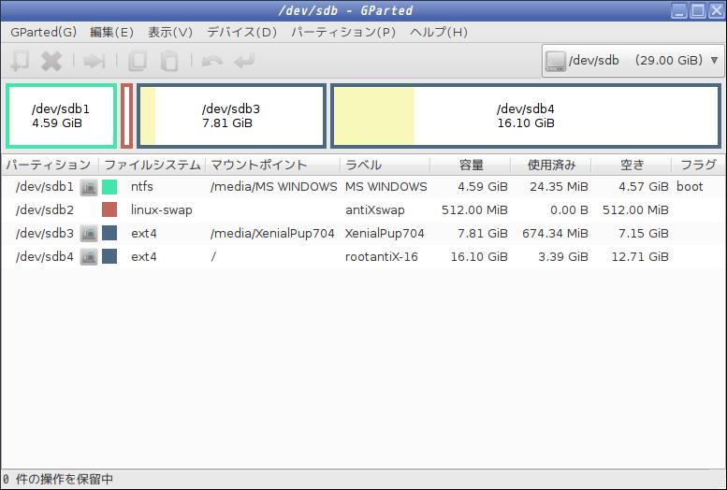Click the red linux-swap color swatch
Viewport: 727px width, 490px height.
click(x=109, y=210)
